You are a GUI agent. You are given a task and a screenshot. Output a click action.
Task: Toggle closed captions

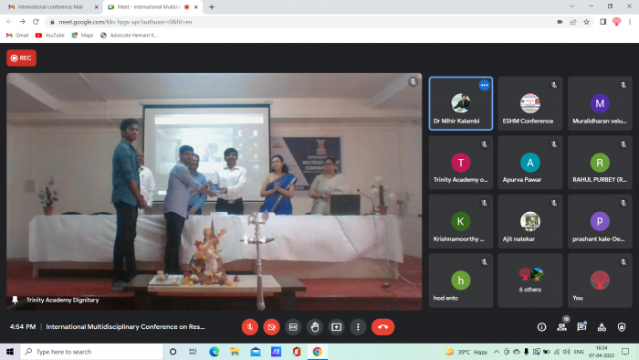click(293, 327)
